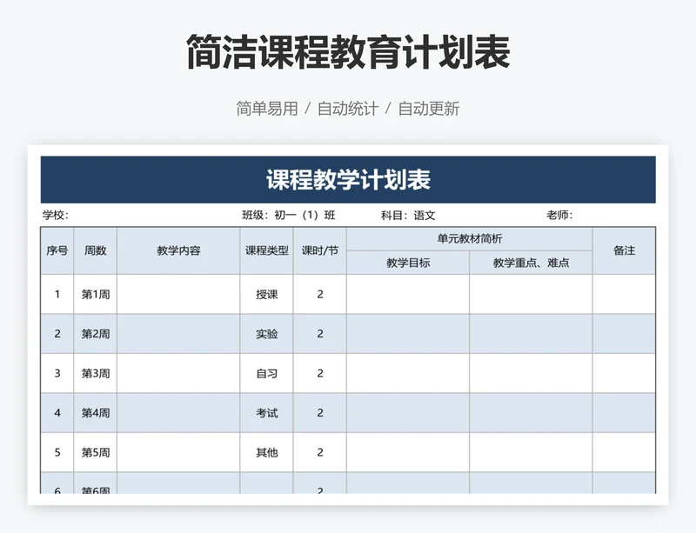Click the 课时/节 column header
696x533 pixels.
320,250
